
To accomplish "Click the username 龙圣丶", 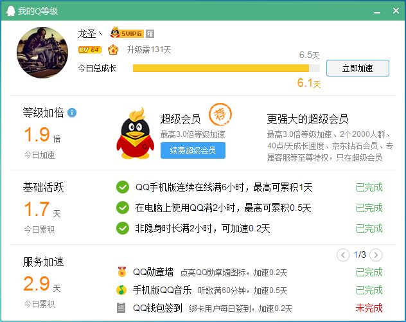I will pyautogui.click(x=90, y=33).
